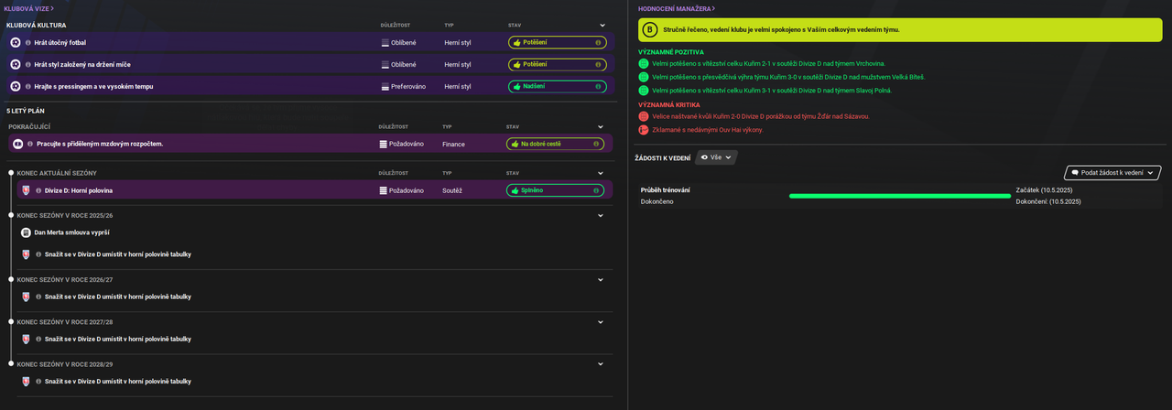Click info icon in the 2028/29 season goal row

(x=38, y=381)
